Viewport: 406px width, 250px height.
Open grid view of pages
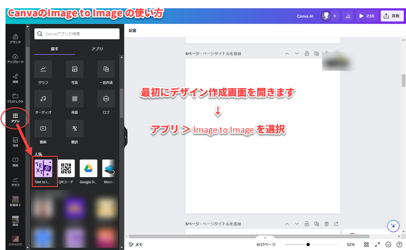(366, 244)
